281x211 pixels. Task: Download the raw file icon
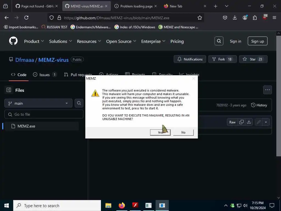[249, 122]
